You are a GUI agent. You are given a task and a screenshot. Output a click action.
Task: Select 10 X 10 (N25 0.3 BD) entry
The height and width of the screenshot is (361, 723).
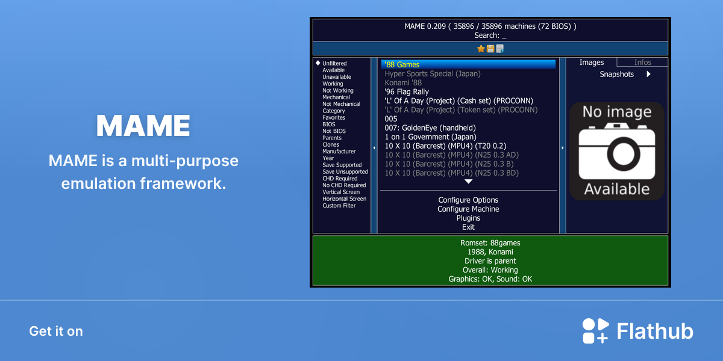(452, 173)
